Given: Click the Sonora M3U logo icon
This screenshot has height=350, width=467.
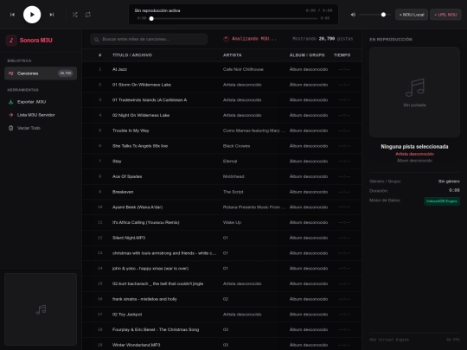Looking at the screenshot, I should pos(11,40).
